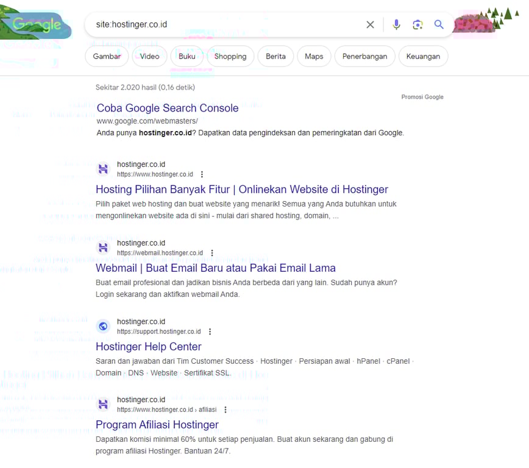Screen dimensions: 529x468
Task: Open Google Lens image search
Action: coord(418,25)
